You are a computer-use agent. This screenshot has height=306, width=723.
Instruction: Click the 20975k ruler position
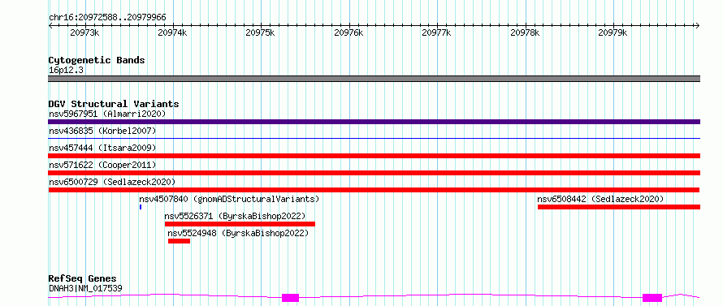(x=261, y=32)
